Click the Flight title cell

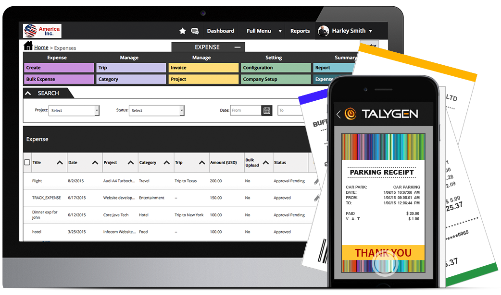37,181
